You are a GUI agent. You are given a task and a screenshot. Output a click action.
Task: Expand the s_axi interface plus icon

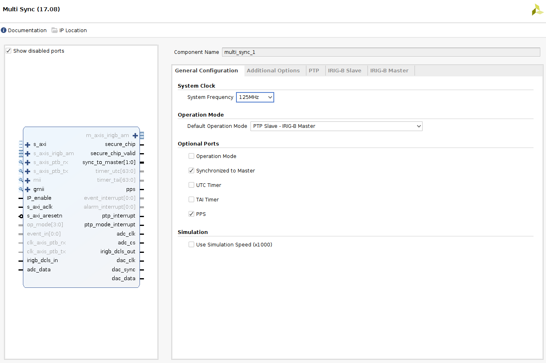[28, 145]
